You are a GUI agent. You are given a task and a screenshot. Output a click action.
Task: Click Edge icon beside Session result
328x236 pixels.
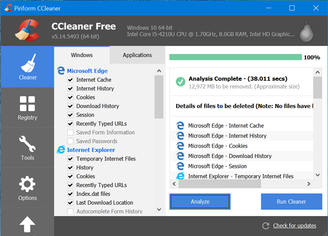pyautogui.click(x=180, y=166)
